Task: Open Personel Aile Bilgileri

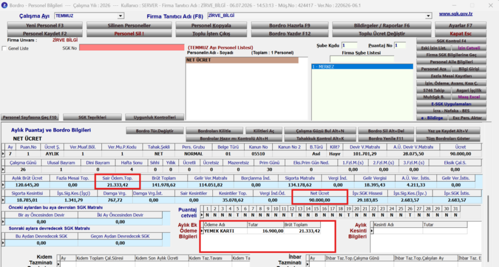Action: coord(451,62)
